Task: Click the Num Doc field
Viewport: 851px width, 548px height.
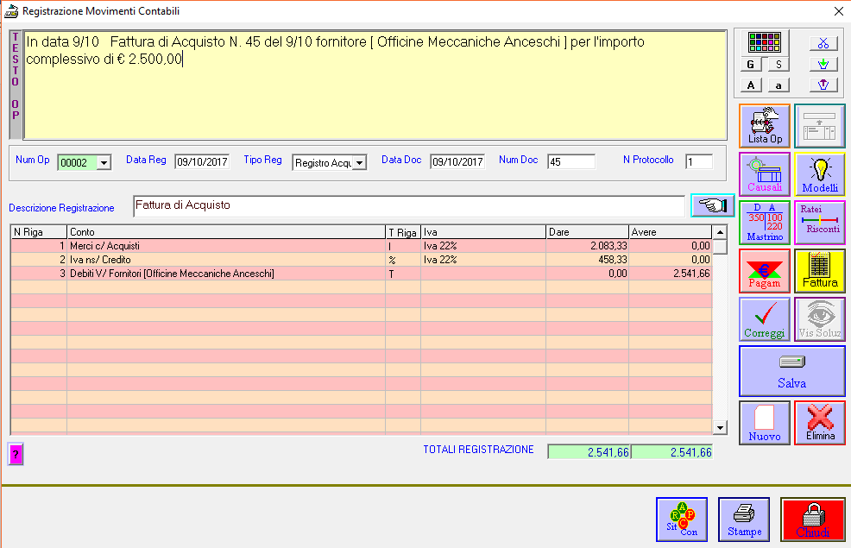Action: point(571,161)
